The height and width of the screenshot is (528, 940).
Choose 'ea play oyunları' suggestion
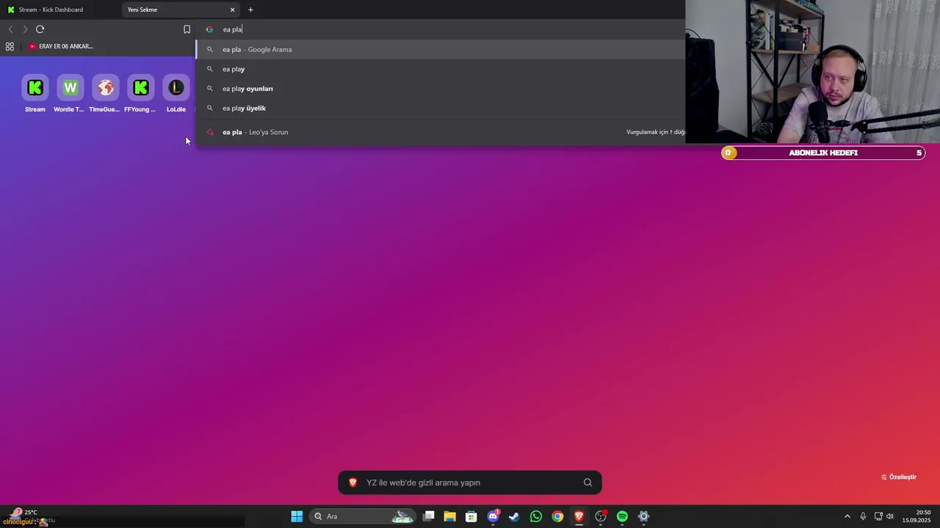point(441,89)
